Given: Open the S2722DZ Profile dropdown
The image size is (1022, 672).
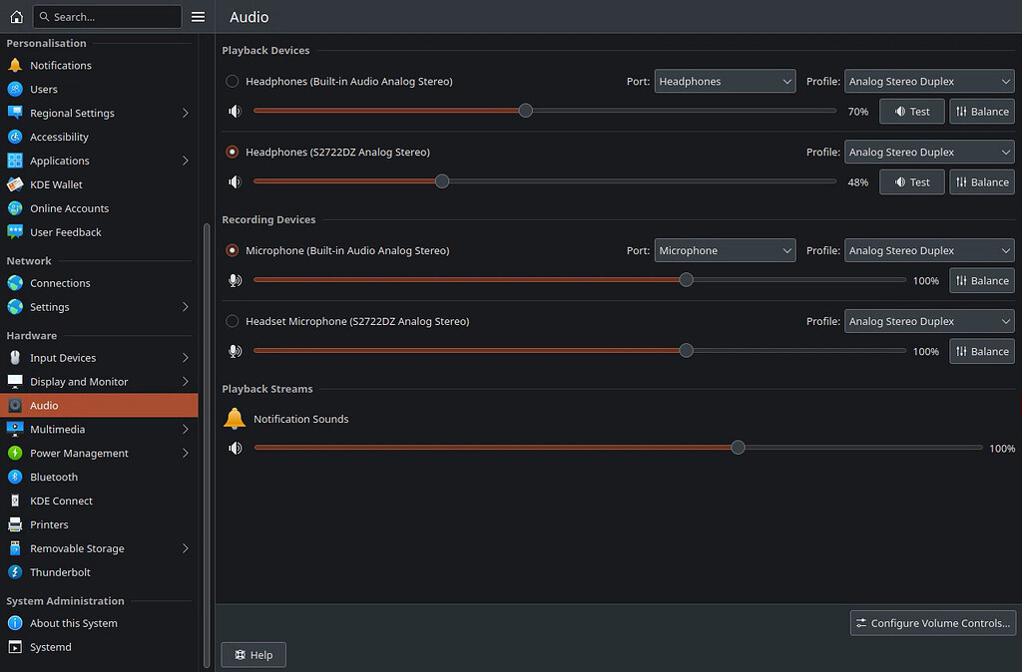Looking at the screenshot, I should [x=928, y=152].
